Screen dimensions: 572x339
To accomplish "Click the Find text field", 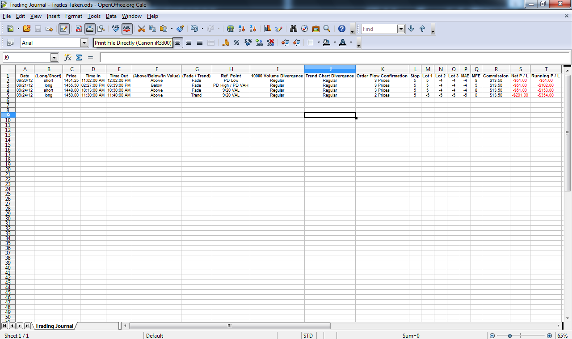I will click(379, 29).
